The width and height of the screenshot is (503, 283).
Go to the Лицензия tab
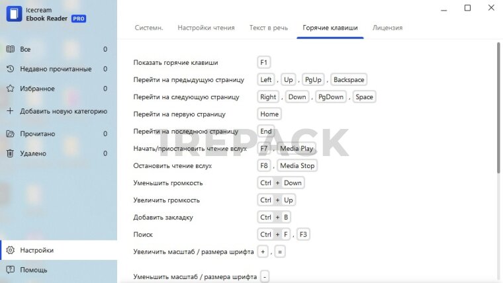[387, 28]
